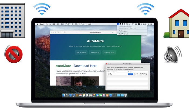Open System Preferences gear in Dock
The height and width of the screenshot is (108, 189).
(x=114, y=95)
